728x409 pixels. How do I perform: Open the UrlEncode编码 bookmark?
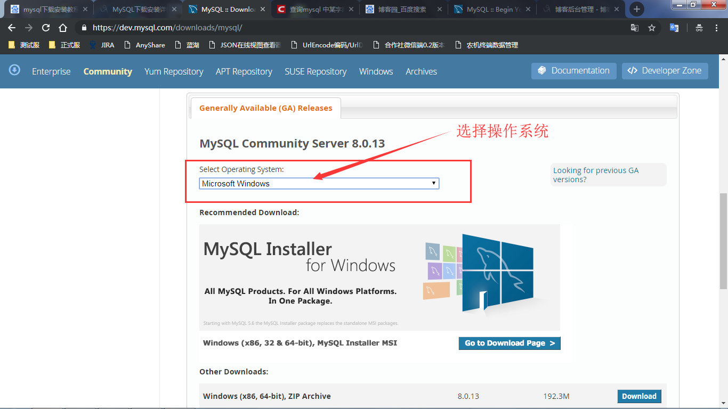(327, 45)
